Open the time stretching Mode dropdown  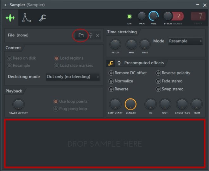[x=185, y=41]
